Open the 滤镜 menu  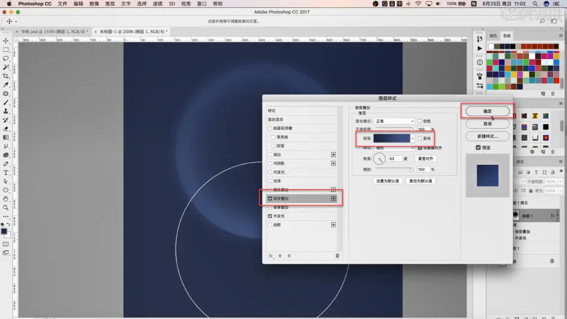pos(157,4)
